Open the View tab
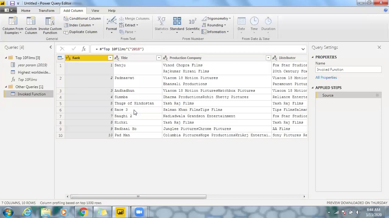Screen dimensions: 389x218 click(x=95, y=11)
